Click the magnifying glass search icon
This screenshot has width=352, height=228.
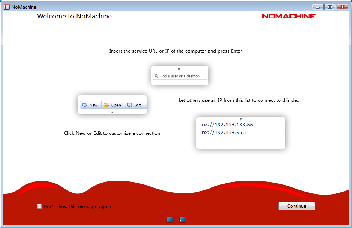(x=156, y=76)
